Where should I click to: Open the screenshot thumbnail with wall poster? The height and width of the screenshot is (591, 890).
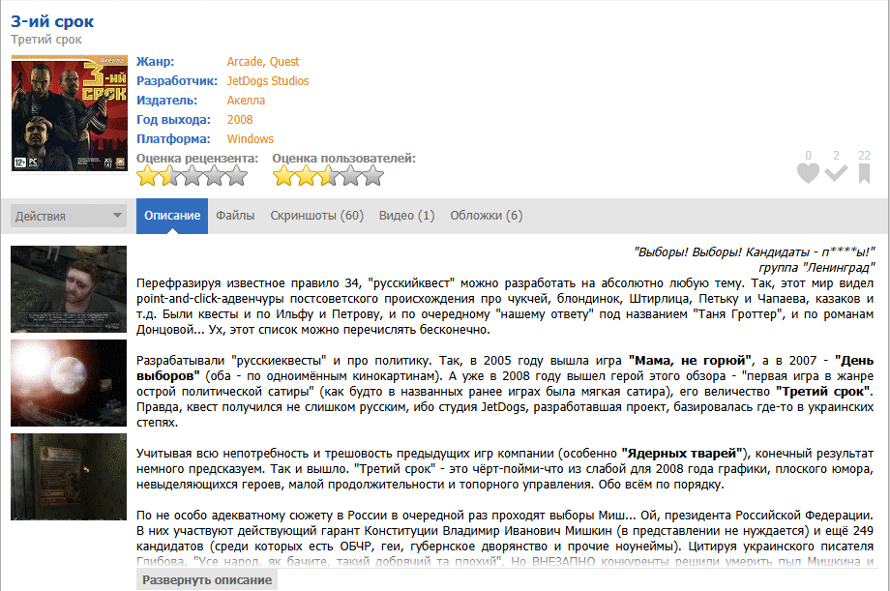tap(69, 477)
